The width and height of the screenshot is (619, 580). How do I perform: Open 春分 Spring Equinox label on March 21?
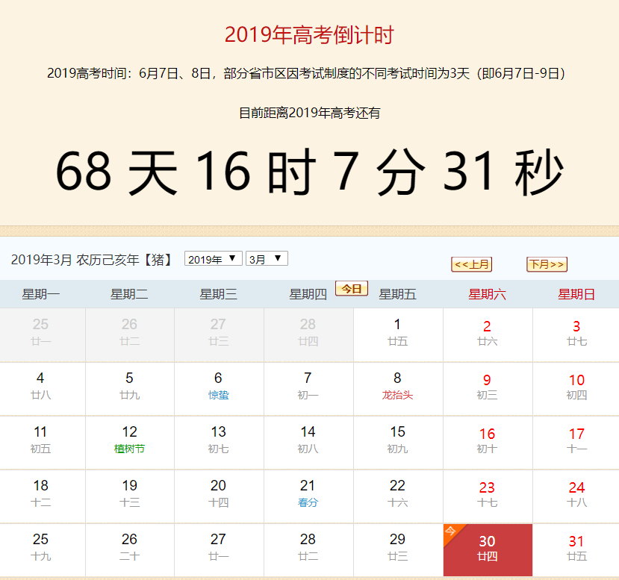308,502
